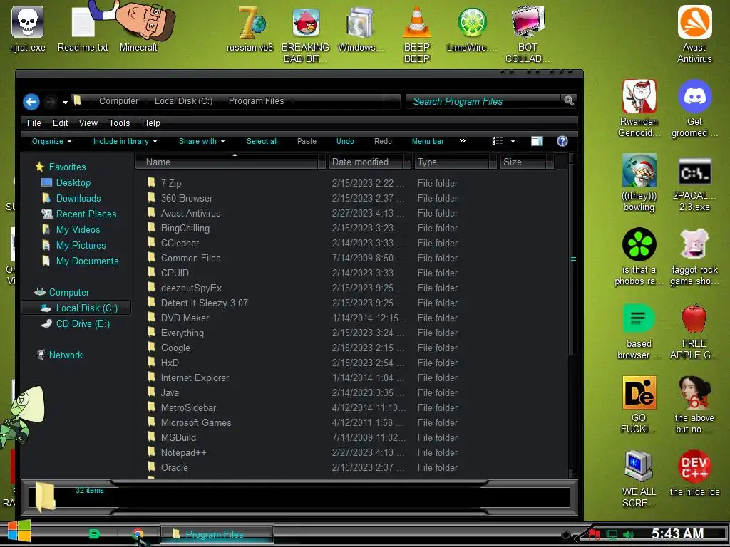Open the Chrome taskbar icon
Screen dimensions: 730x547
[138, 534]
